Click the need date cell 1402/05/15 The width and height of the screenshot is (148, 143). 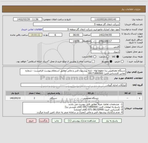click(x=15, y=98)
